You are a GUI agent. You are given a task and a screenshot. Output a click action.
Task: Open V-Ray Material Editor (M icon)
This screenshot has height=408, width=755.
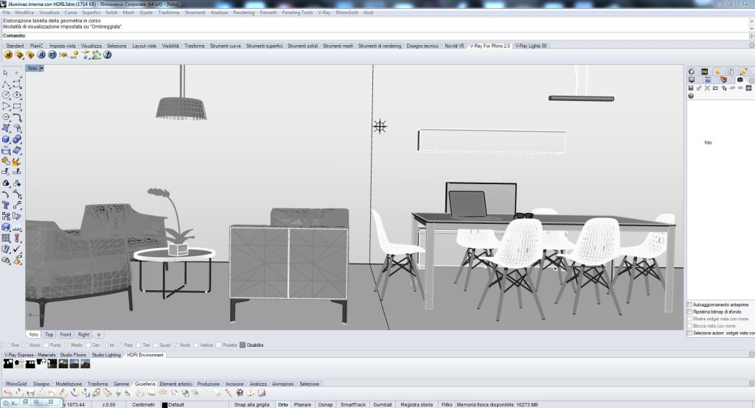click(x=7, y=54)
